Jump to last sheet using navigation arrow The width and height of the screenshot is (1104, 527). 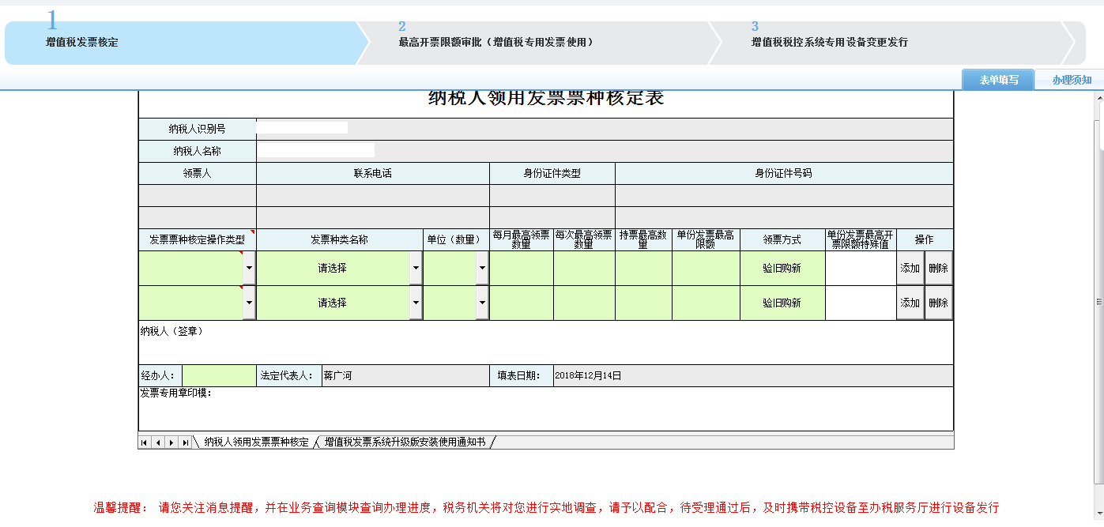tap(185, 442)
